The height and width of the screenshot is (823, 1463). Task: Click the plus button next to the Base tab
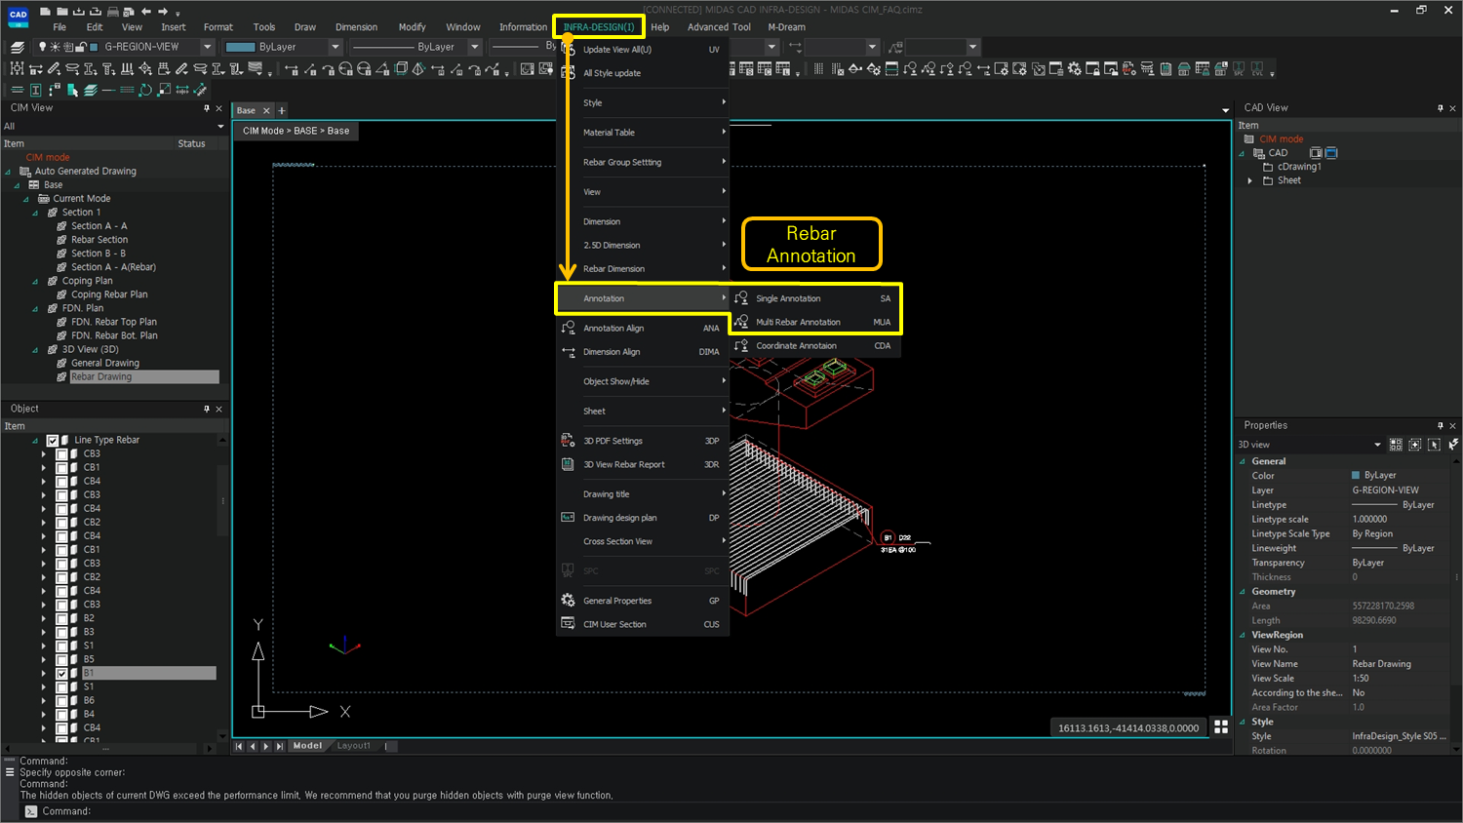tap(281, 110)
